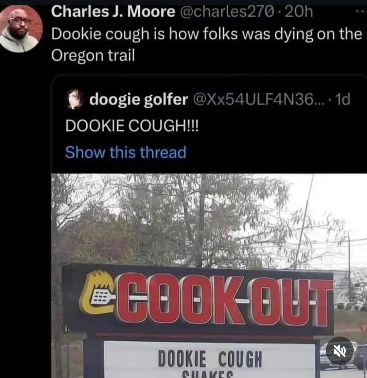
Task: Open the Cook Out sign video thumbnail
Action: (x=209, y=276)
